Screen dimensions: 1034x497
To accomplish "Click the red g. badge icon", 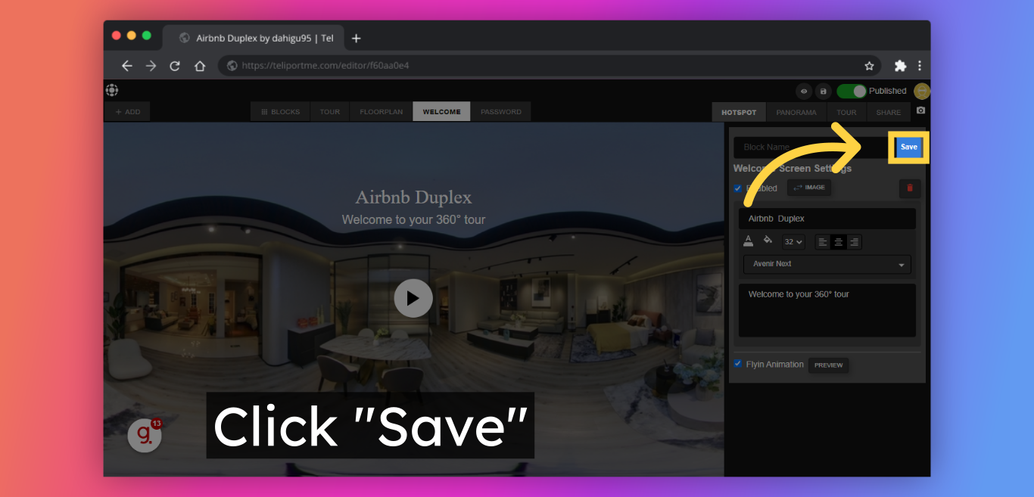I will pos(145,435).
